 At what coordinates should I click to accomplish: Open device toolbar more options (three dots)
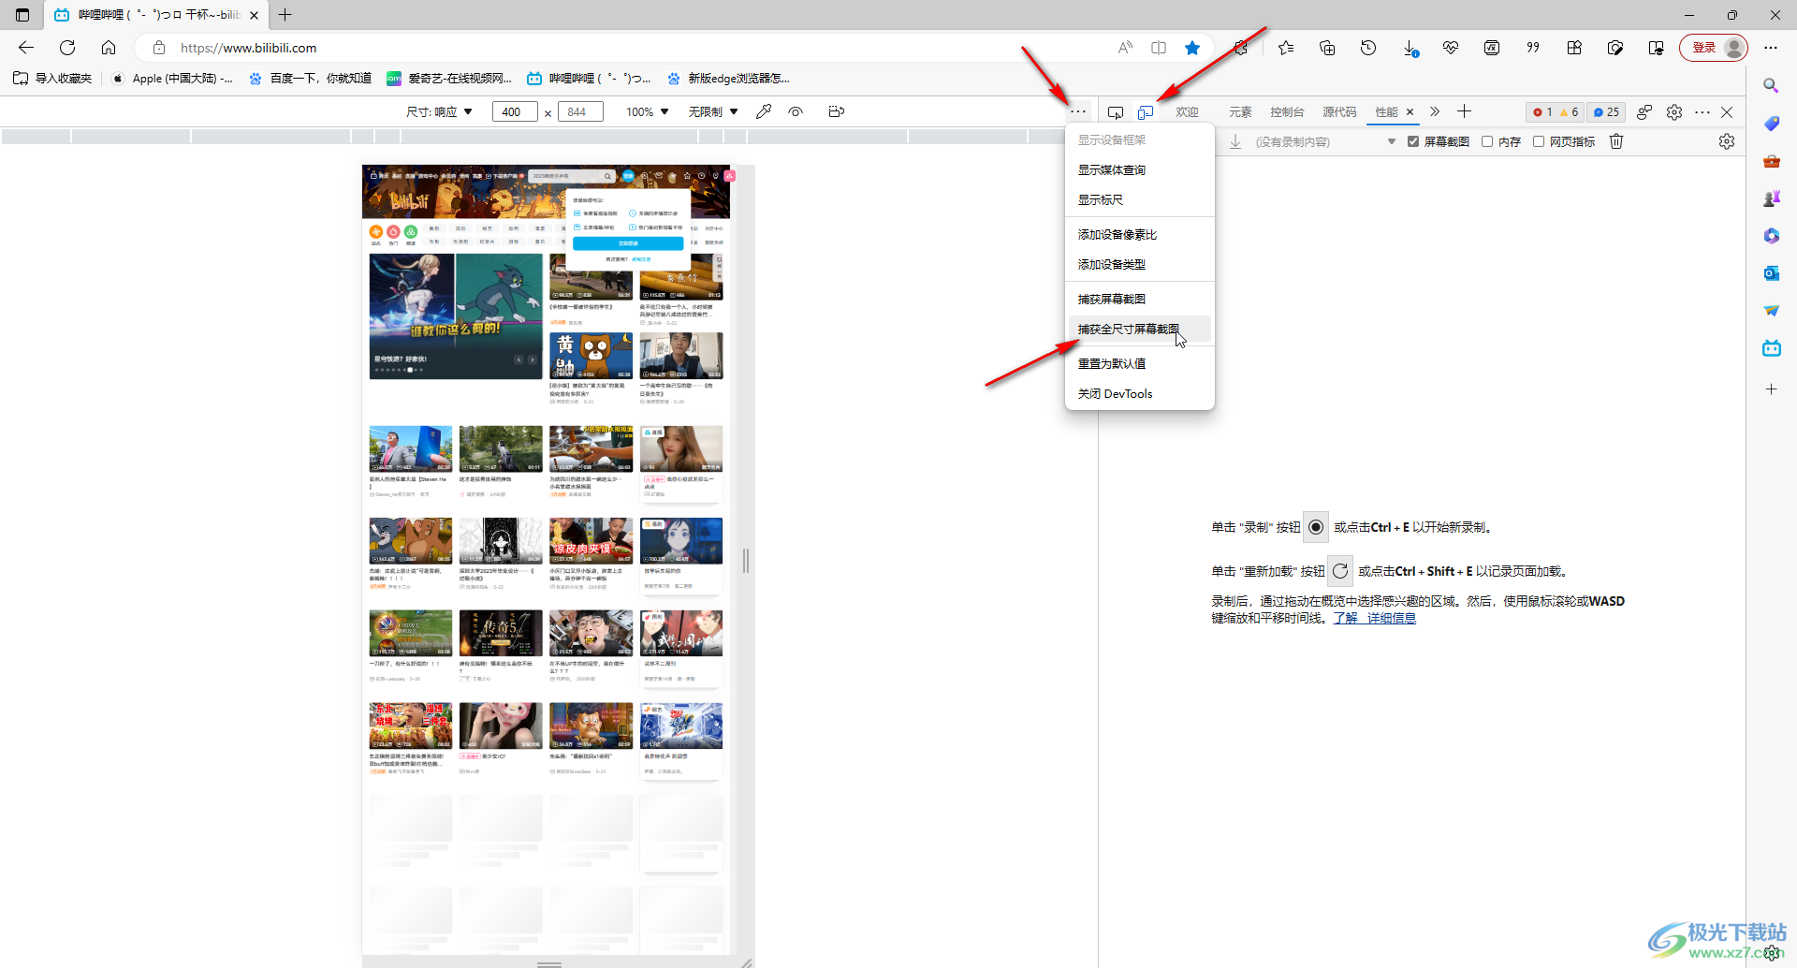pyautogui.click(x=1078, y=111)
